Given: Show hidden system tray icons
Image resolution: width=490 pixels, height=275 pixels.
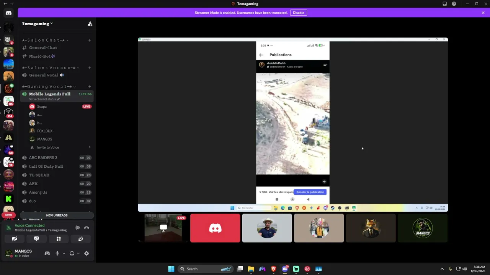Looking at the screenshot, I should 442,269.
